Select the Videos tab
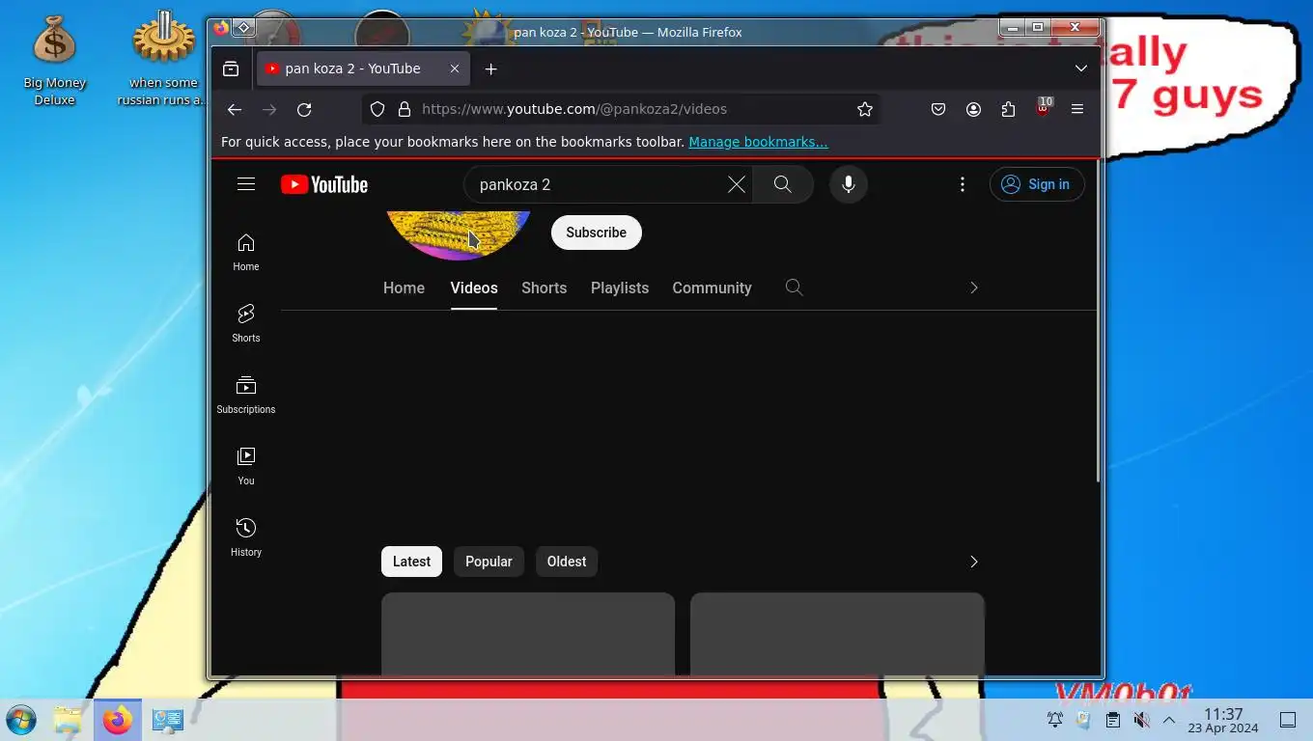Image resolution: width=1313 pixels, height=741 pixels. pos(474,288)
